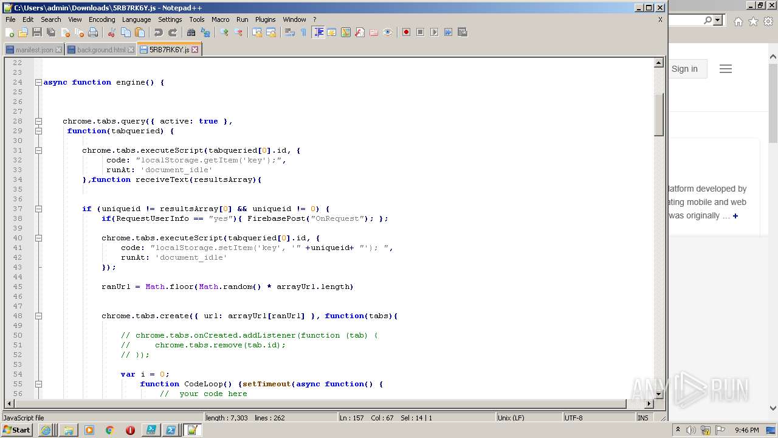Viewport: 778px width, 438px height.
Task: Click the Print toolbar icon
Action: point(93,32)
